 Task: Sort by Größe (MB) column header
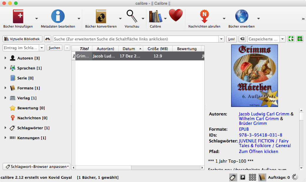coord(158,49)
